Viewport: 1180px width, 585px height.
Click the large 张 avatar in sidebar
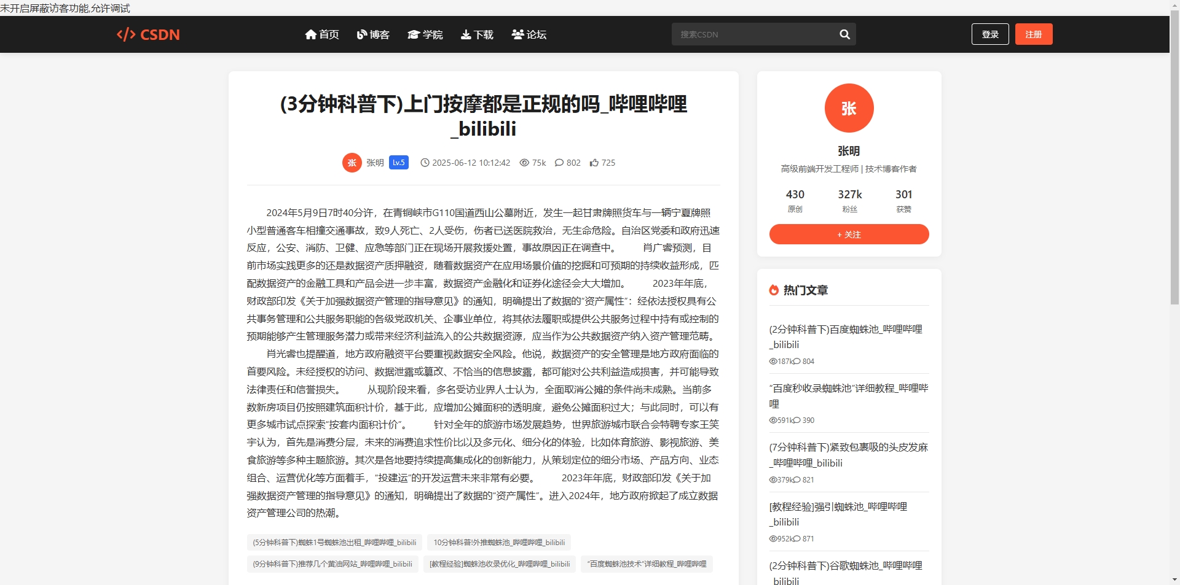point(849,108)
